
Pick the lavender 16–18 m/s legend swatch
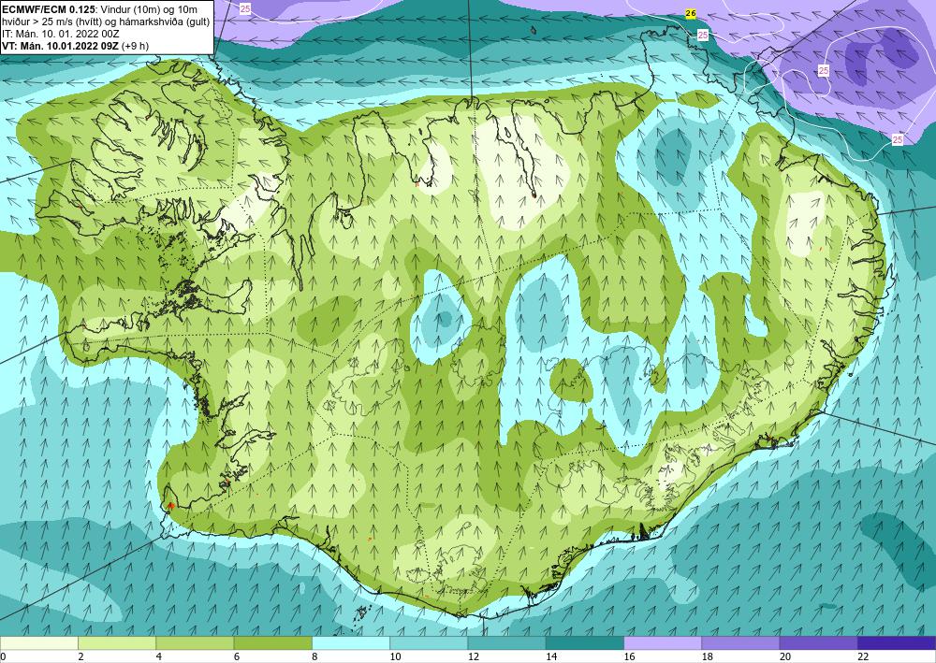(x=663, y=643)
